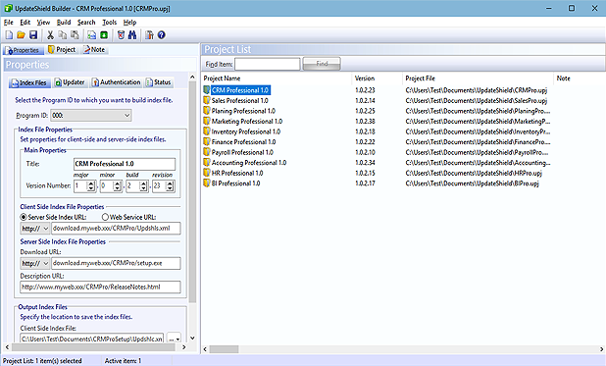Click the Find button
Viewport: 606px width, 366px height.
(x=322, y=64)
